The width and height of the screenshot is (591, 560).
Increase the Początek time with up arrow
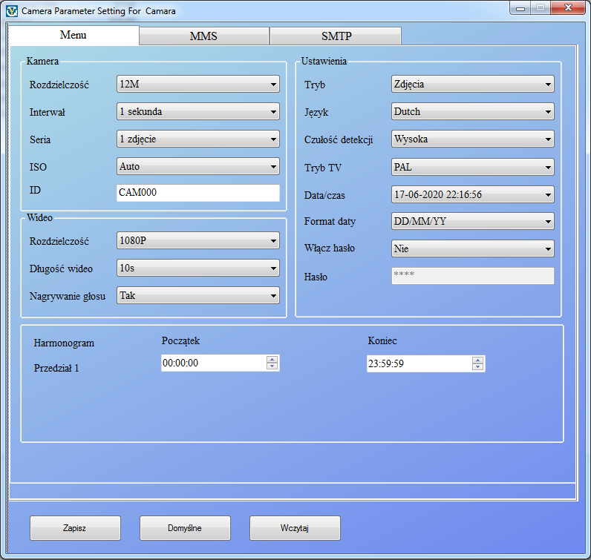coord(272,360)
